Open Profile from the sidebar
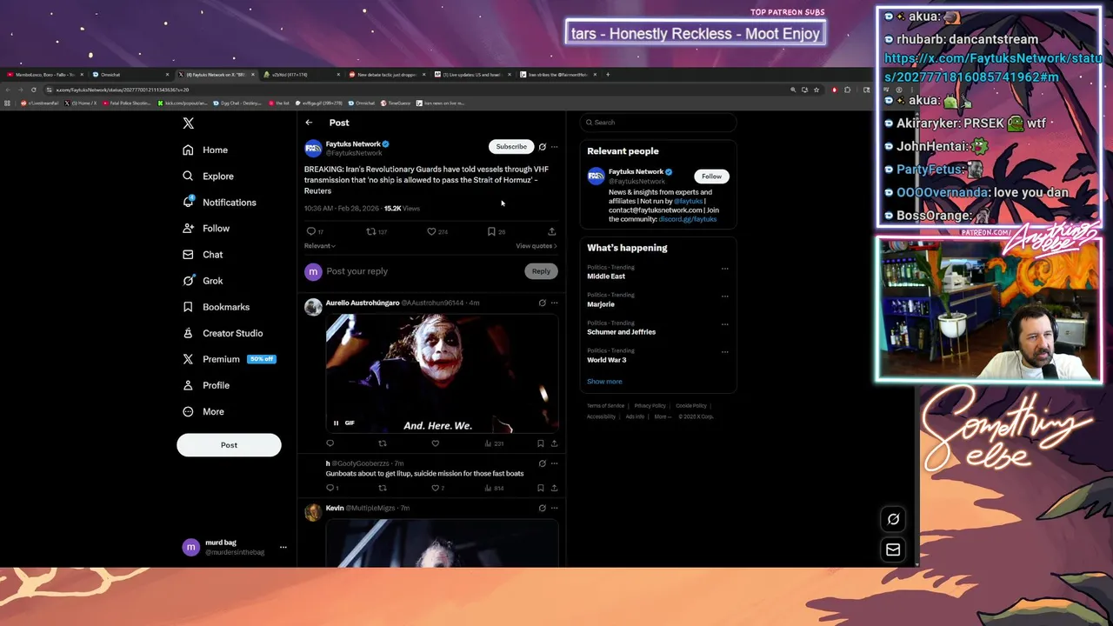This screenshot has height=626, width=1113. (206, 385)
